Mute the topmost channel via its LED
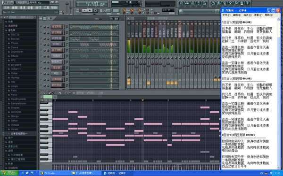This screenshot has height=176, width=283. 41,27
